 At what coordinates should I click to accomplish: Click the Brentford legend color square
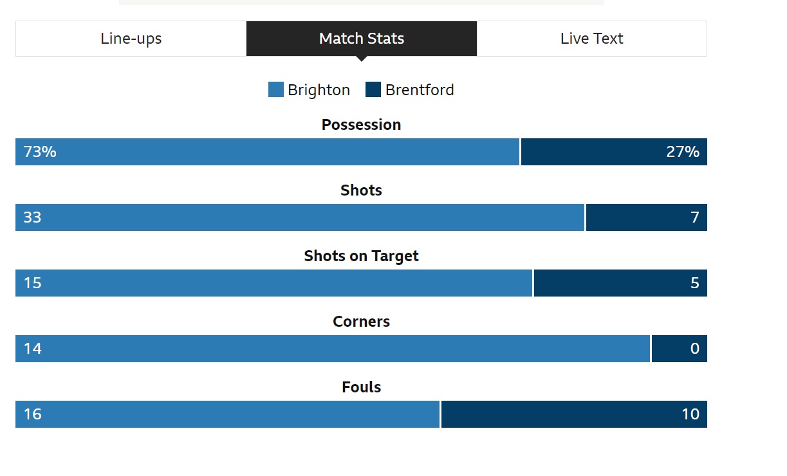pyautogui.click(x=373, y=89)
